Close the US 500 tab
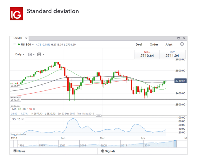The height and width of the screenshot is (167, 197). click(x=26, y=38)
